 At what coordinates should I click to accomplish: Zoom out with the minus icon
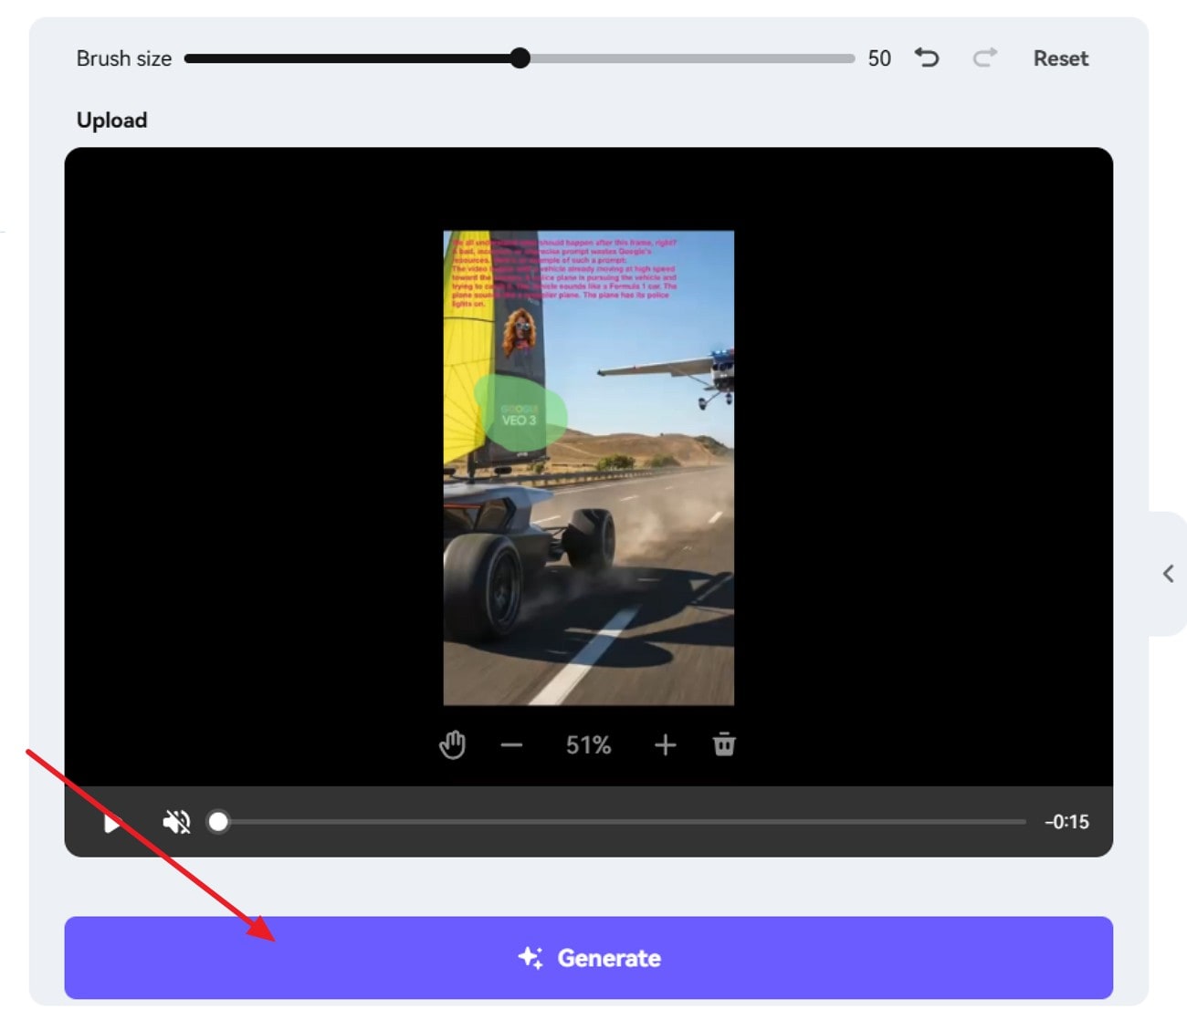pos(511,745)
